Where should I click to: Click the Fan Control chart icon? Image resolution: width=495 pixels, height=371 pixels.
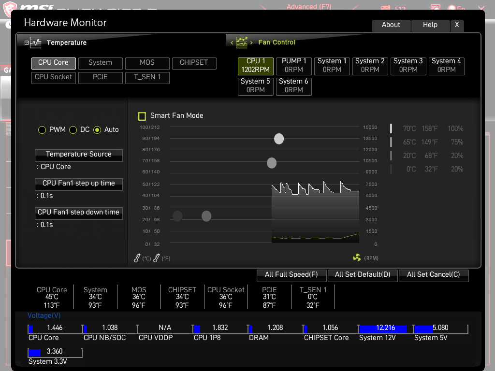tap(242, 43)
